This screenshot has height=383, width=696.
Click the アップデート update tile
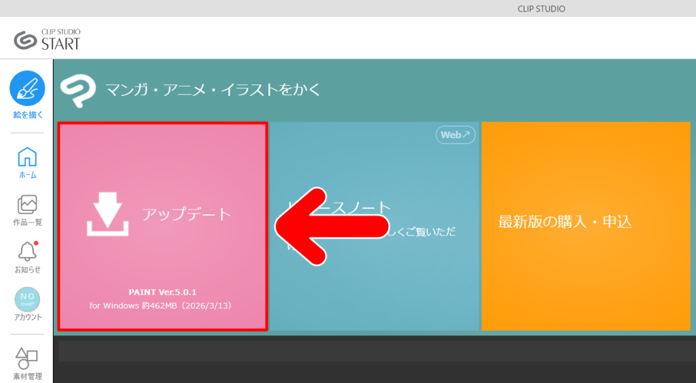(x=162, y=226)
